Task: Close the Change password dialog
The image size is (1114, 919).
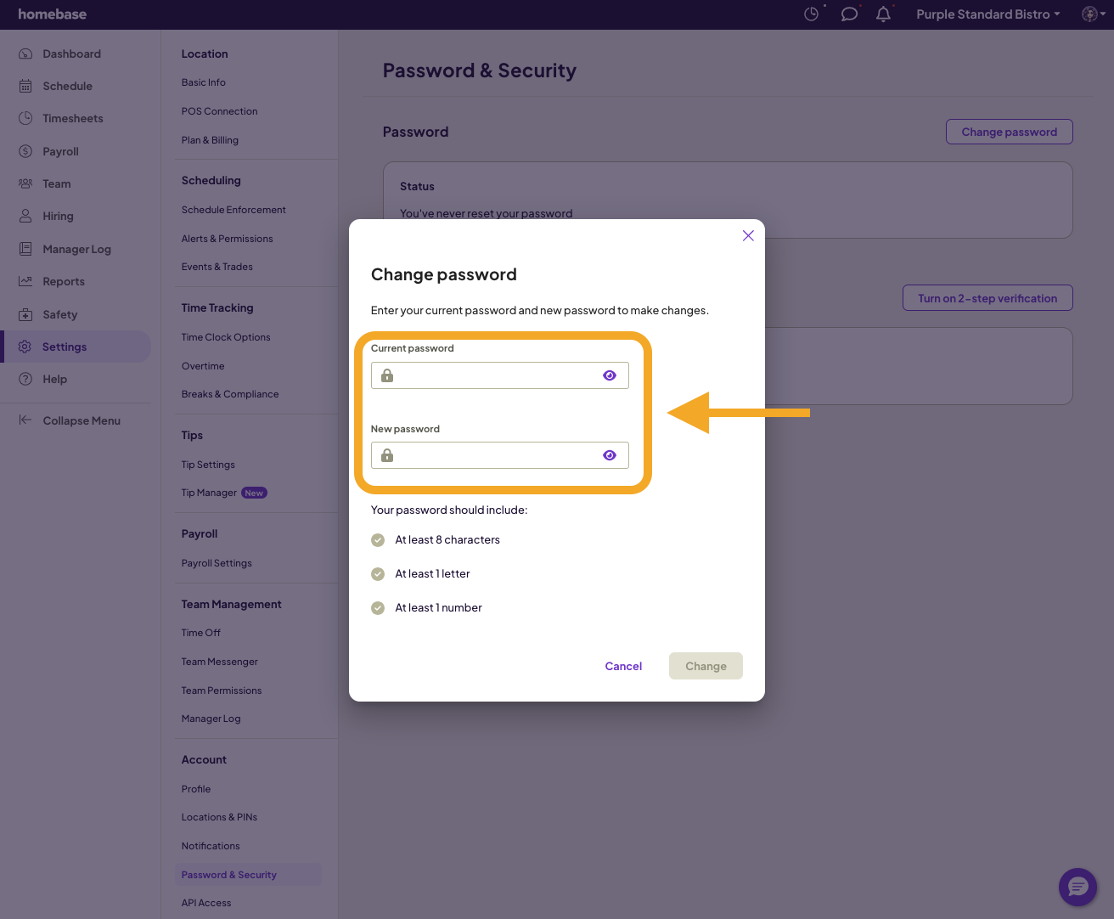Action: pos(748,235)
